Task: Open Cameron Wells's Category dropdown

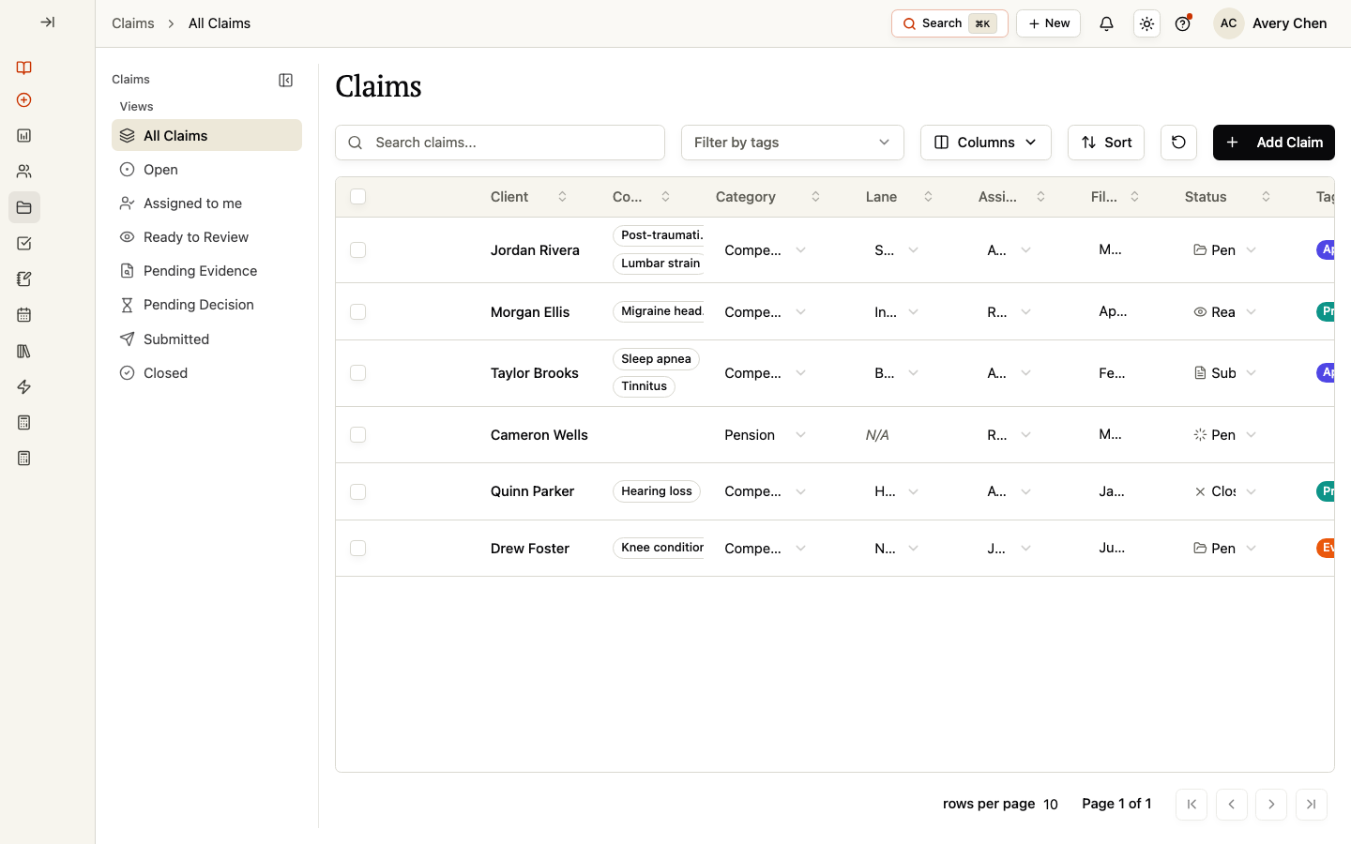Action: point(765,435)
